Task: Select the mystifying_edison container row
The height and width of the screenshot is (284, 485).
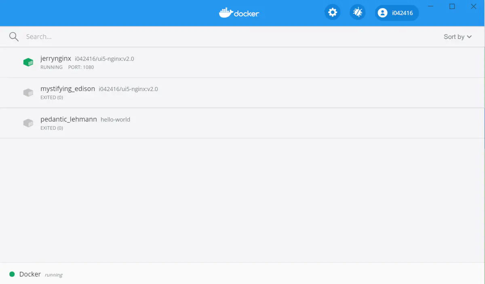Action: (67, 88)
